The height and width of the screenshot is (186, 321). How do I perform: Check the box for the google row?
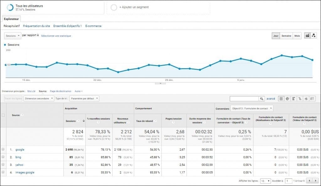(3, 149)
